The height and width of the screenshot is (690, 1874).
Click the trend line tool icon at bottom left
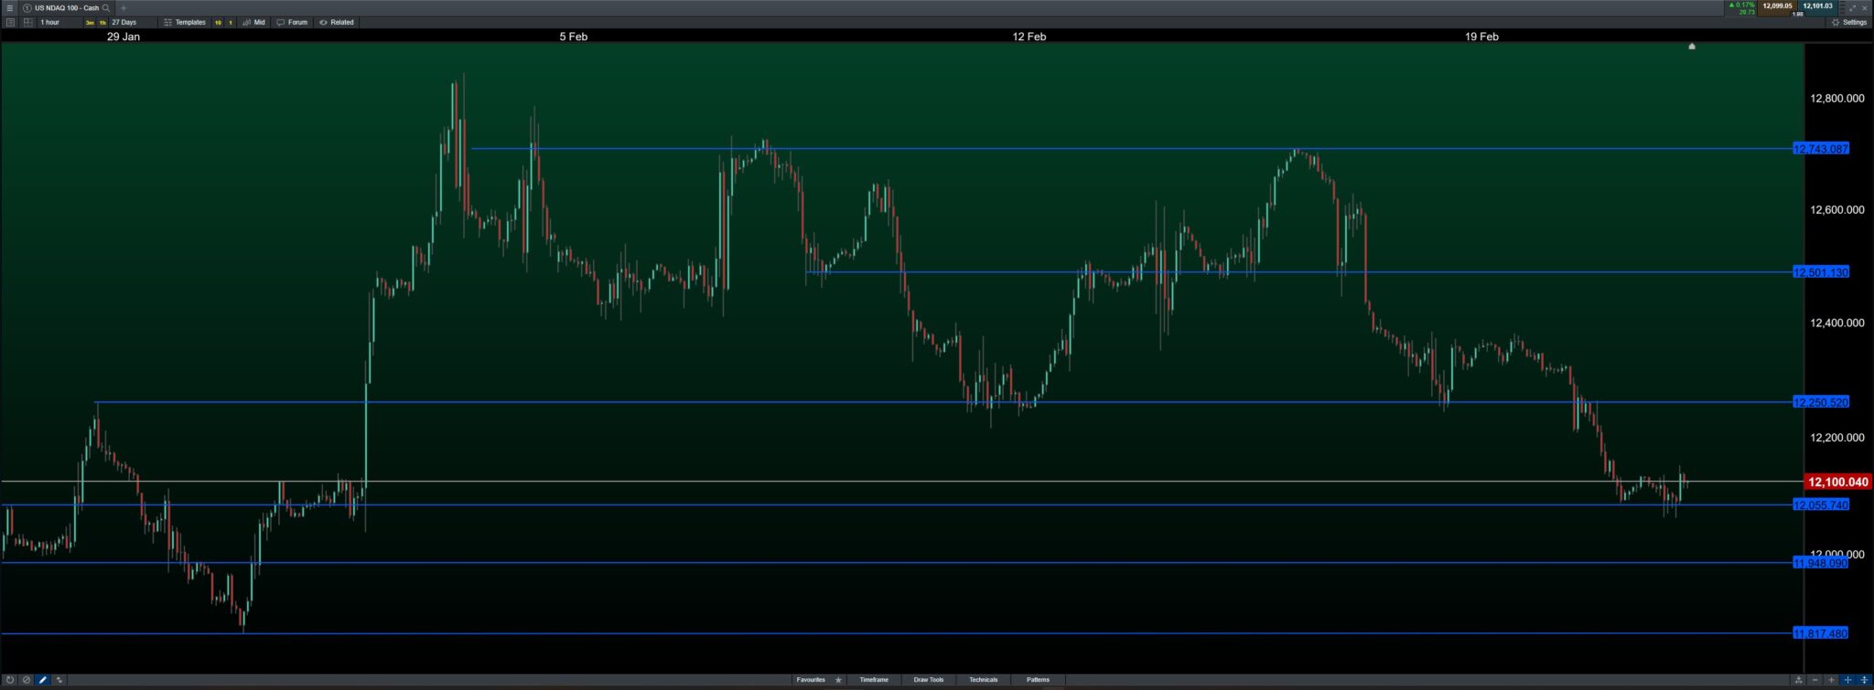pos(59,680)
